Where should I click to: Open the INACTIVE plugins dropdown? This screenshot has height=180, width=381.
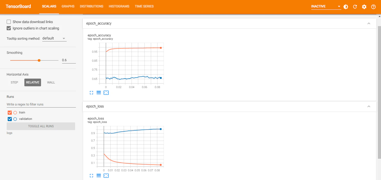326,6
